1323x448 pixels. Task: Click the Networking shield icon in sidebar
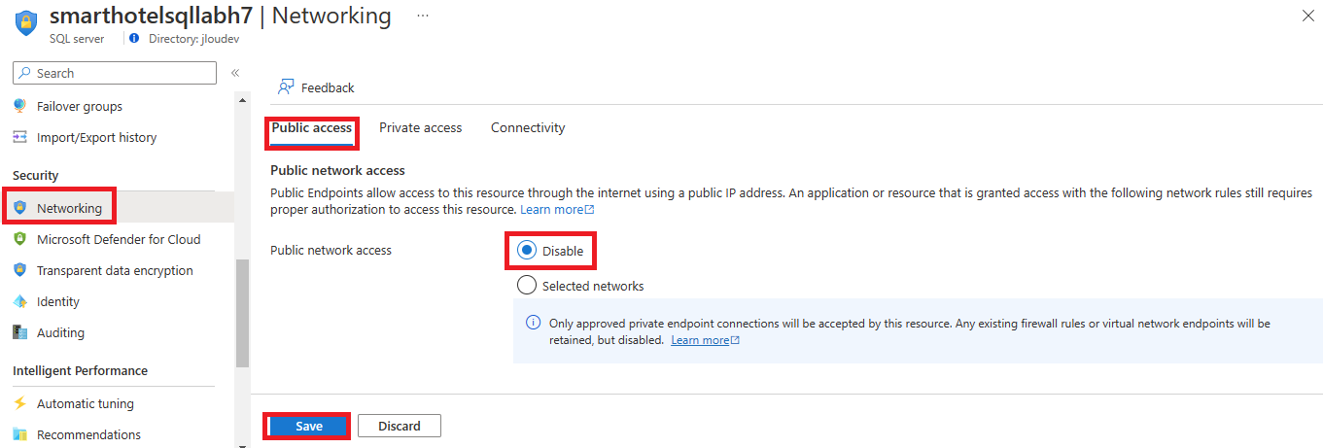click(20, 208)
